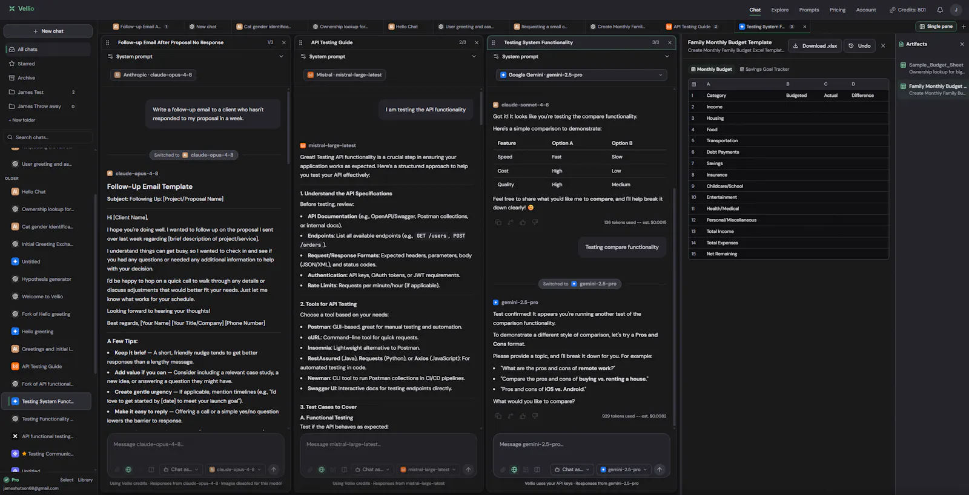
Task: Open the Account menu
Action: 866,10
